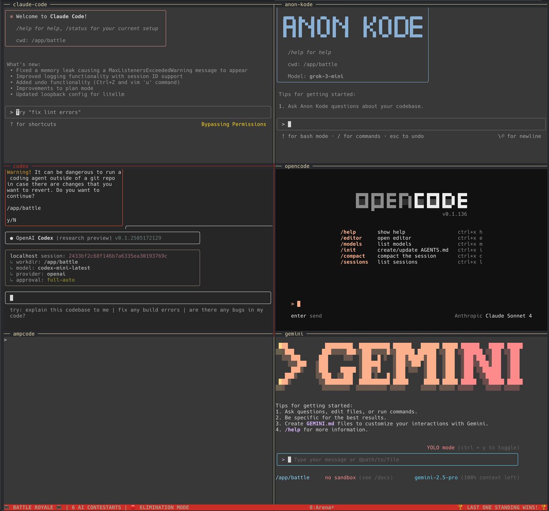Click the red circle before ELIMINATION MODE

133,507
